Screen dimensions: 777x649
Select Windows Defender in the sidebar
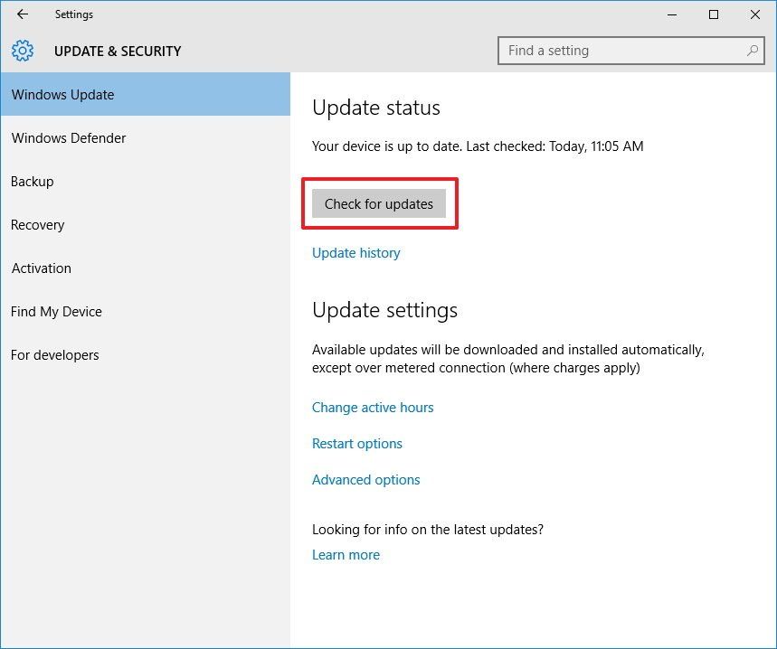69,137
